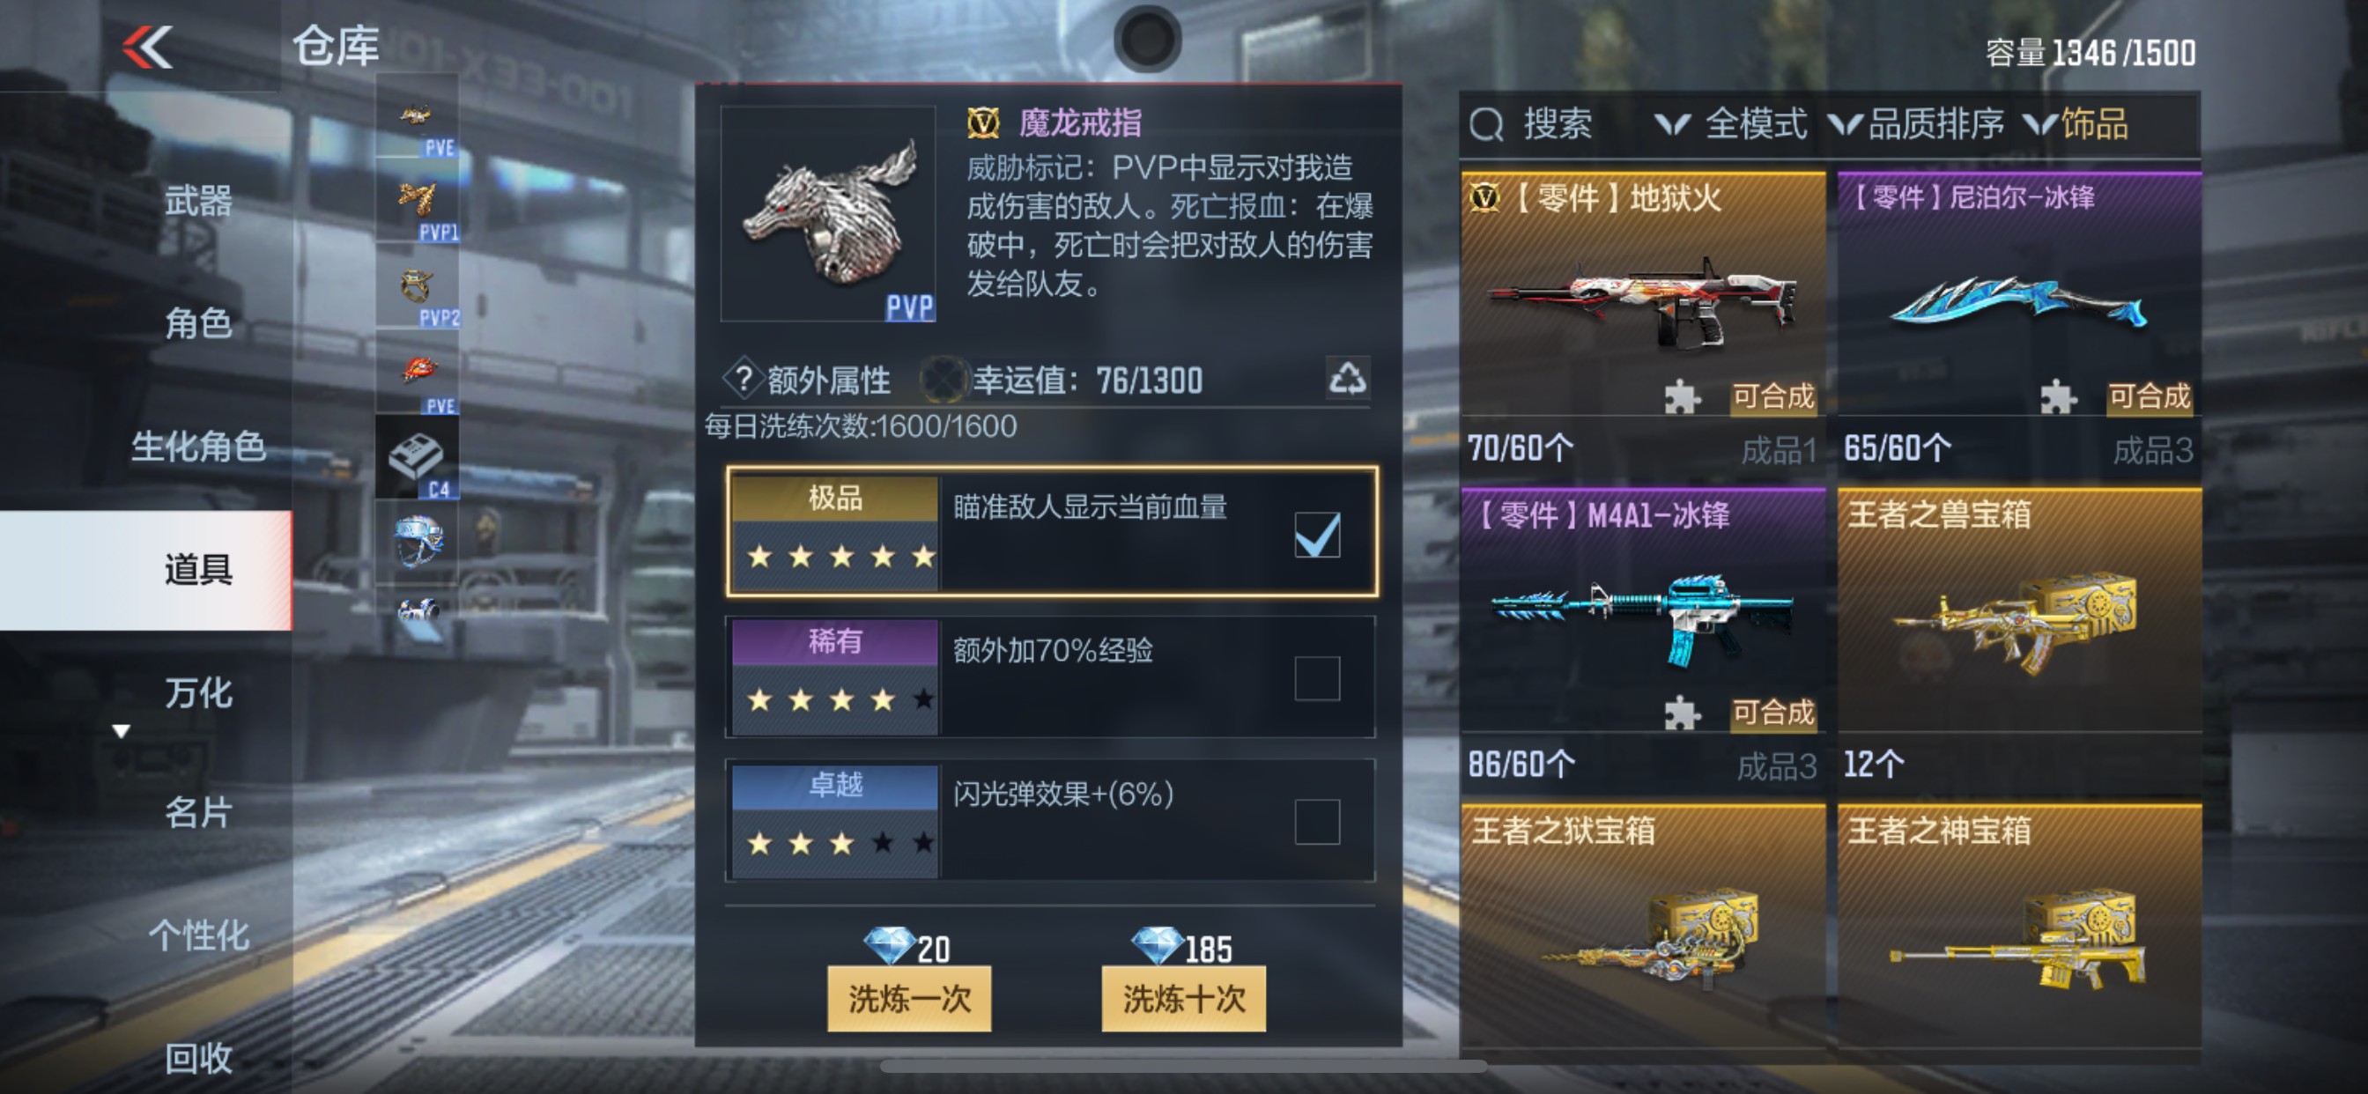Select the C4 item icon
This screenshot has height=1094, width=2368.
click(x=418, y=458)
